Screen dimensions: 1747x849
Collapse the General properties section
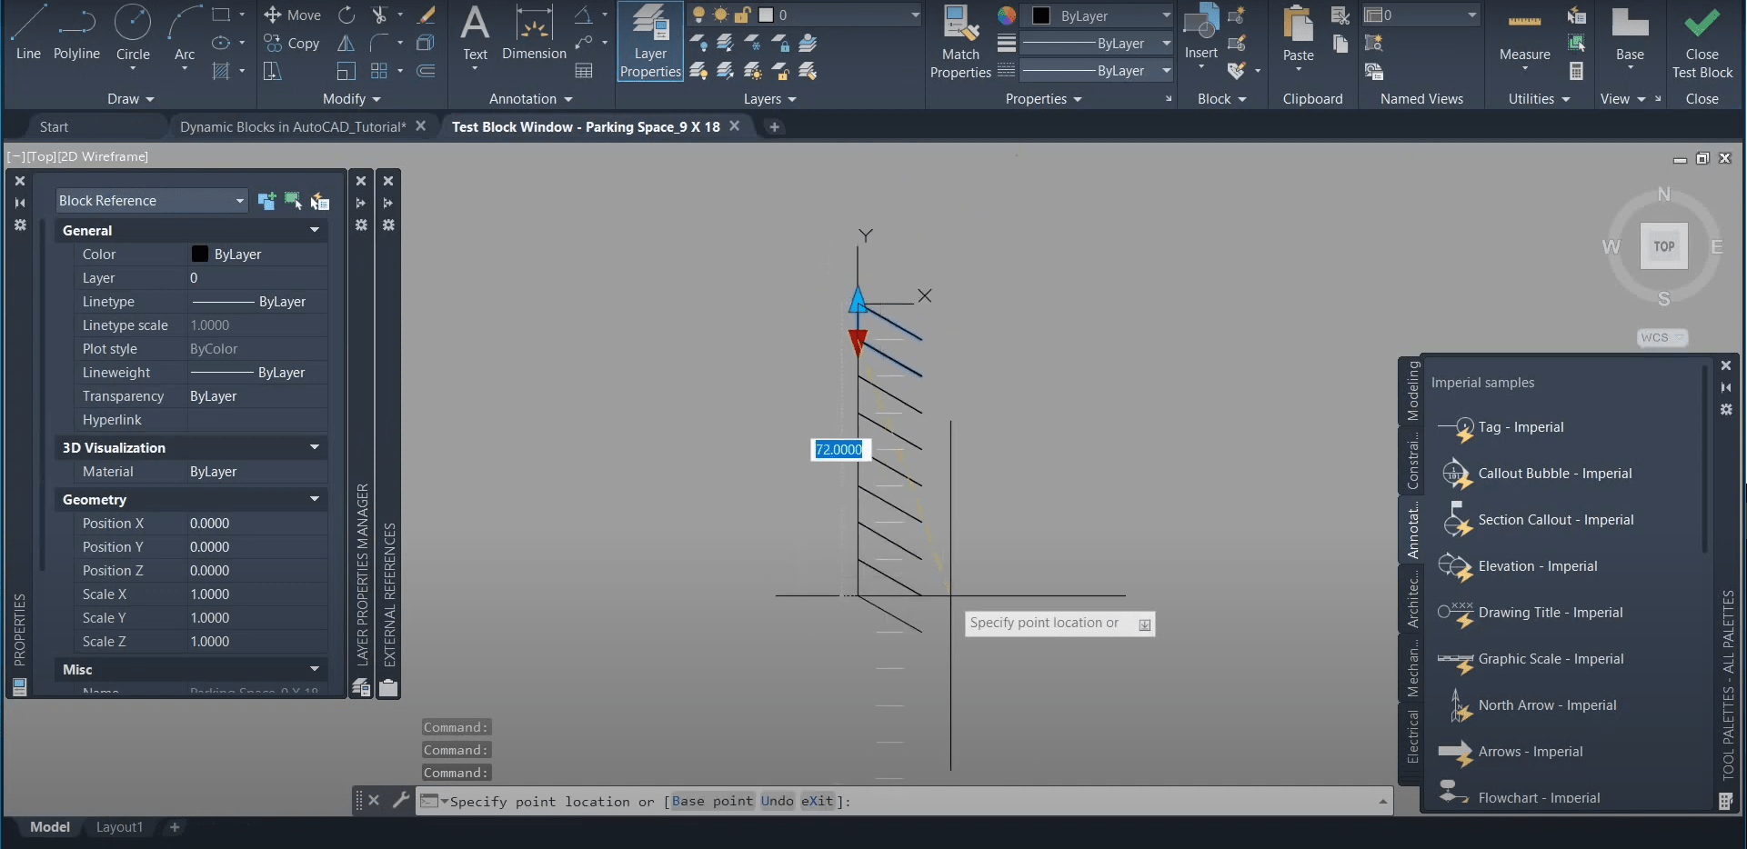coord(315,231)
